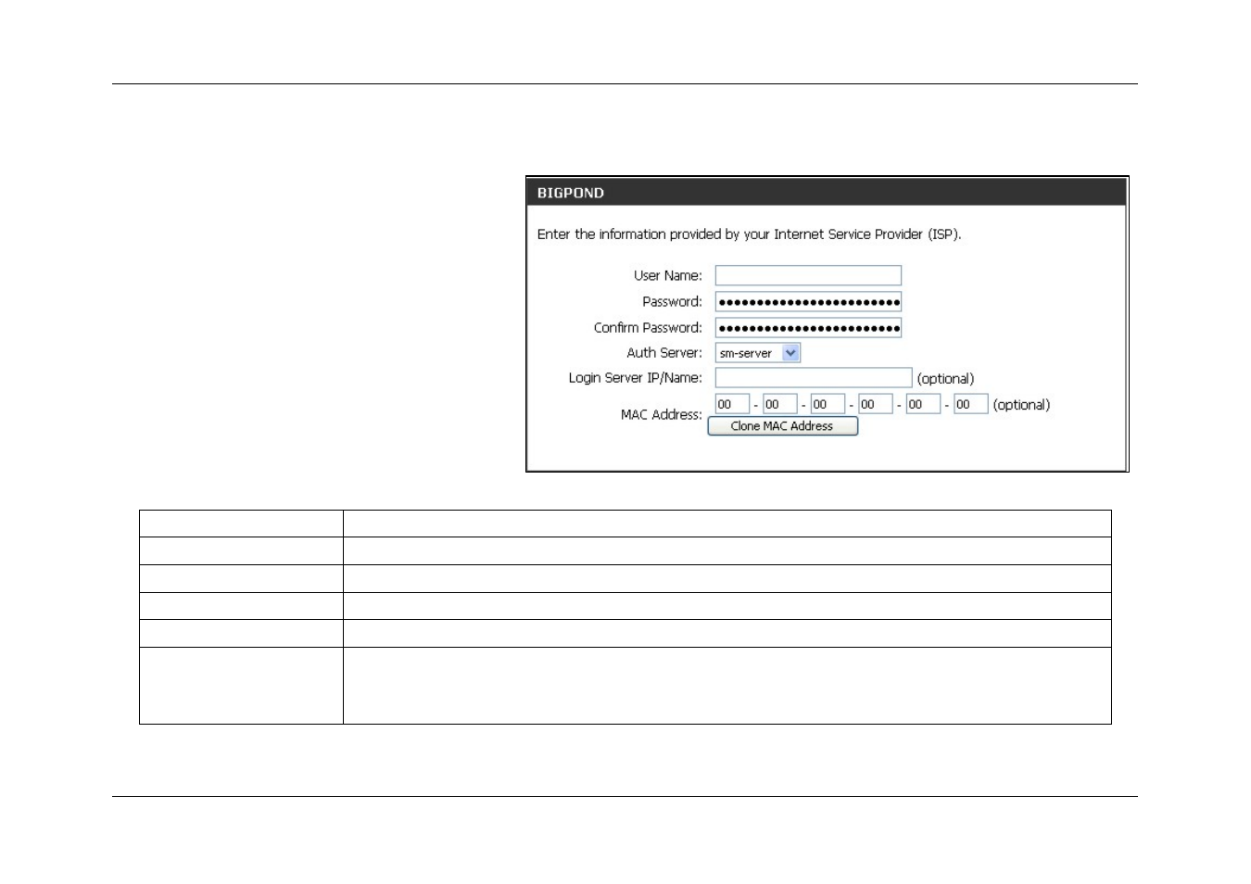Click '(optional)' beside Login Server field

pyautogui.click(x=945, y=379)
